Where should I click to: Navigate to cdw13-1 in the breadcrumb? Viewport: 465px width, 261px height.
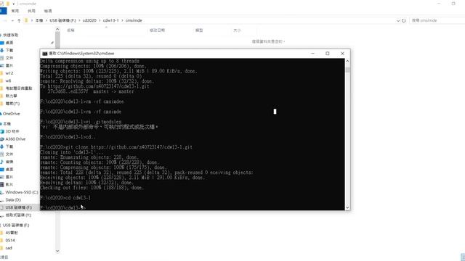110,20
